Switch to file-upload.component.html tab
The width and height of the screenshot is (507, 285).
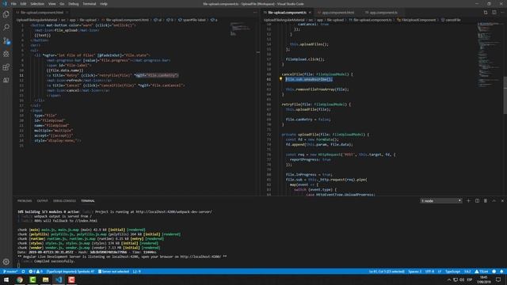pos(42,13)
